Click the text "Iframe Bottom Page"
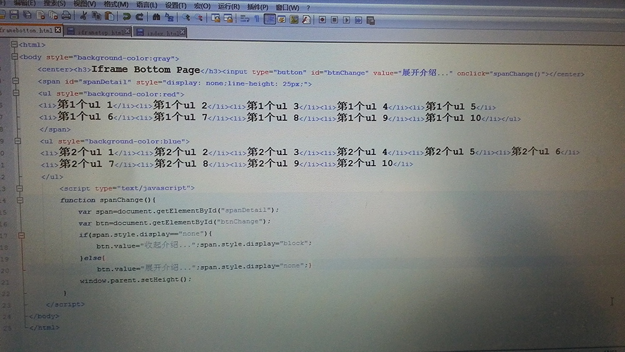The width and height of the screenshot is (625, 352). click(x=146, y=70)
